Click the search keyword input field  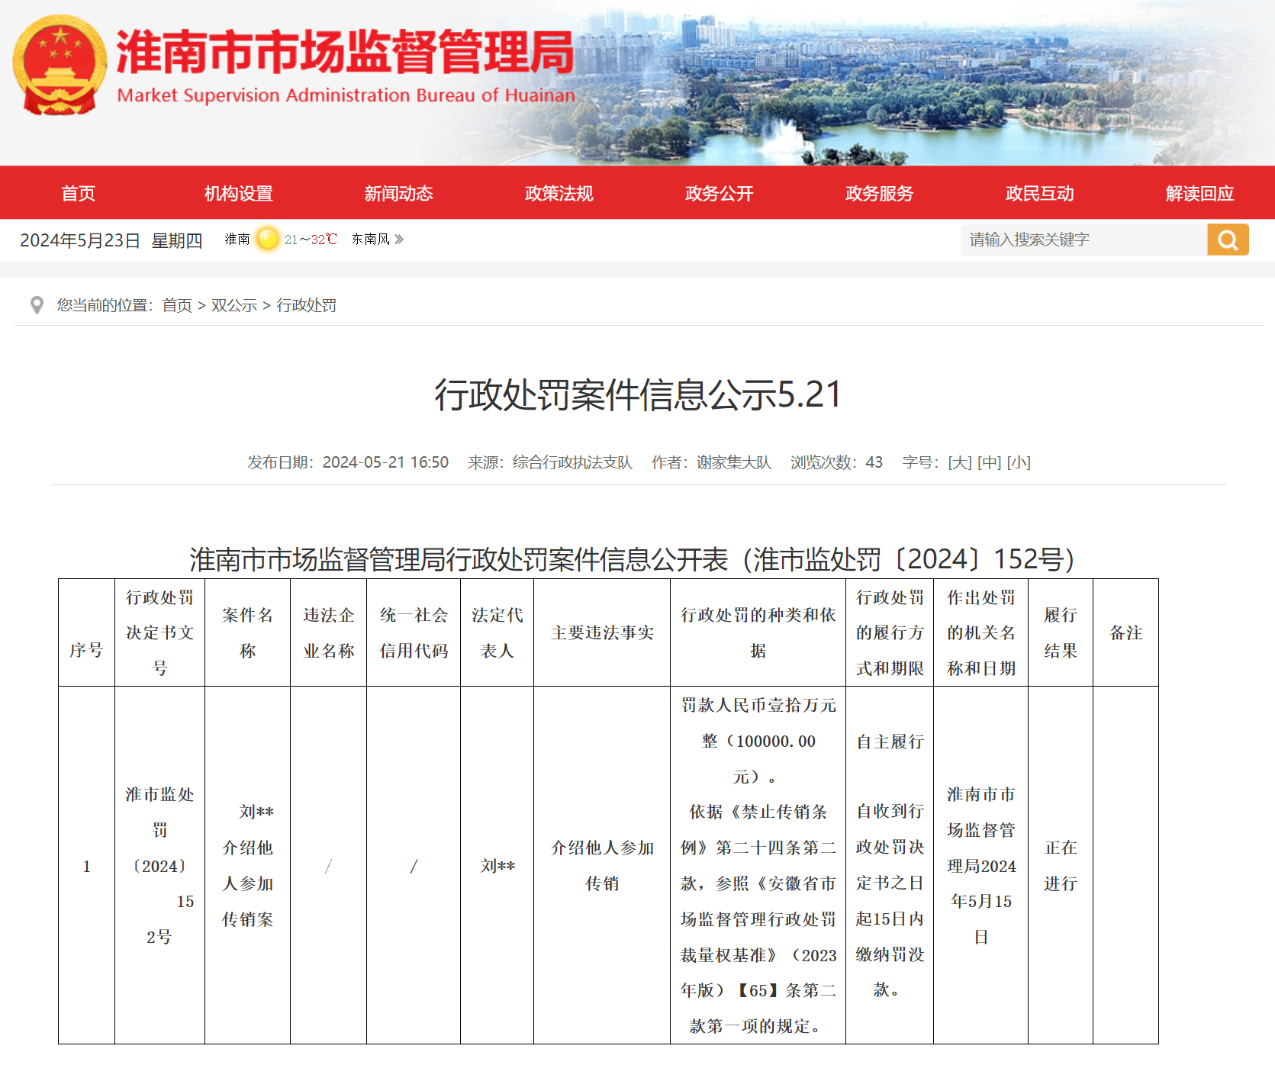tap(1083, 240)
